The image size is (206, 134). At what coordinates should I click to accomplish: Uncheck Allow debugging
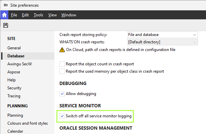[x=62, y=94]
